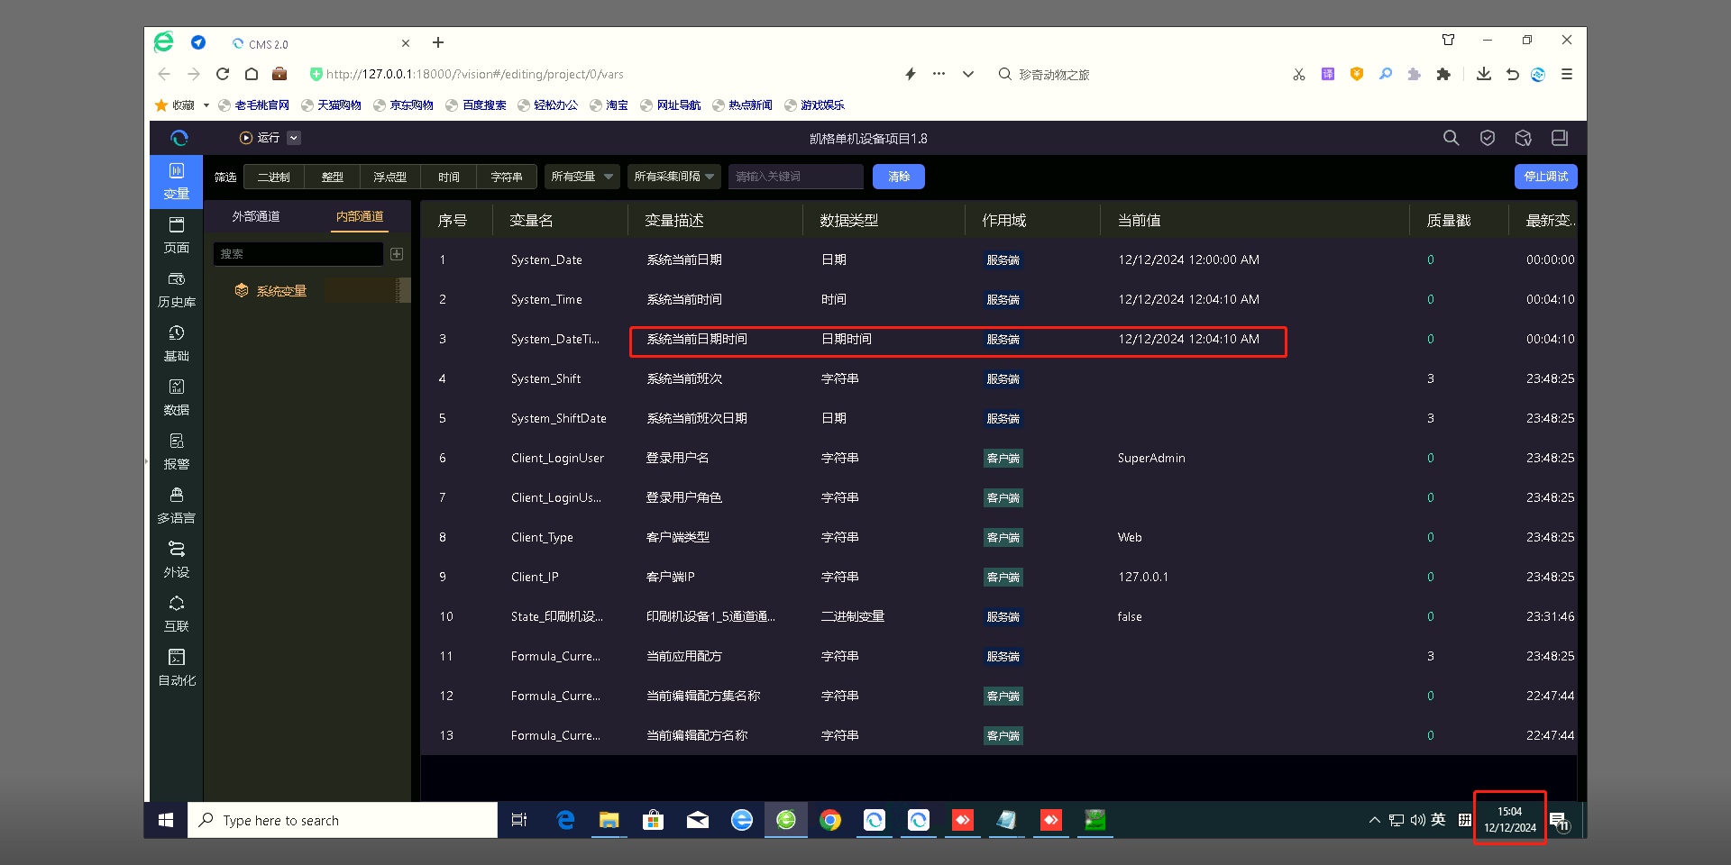Sort by the 变量名 column header
This screenshot has height=865, width=1731.
(532, 221)
